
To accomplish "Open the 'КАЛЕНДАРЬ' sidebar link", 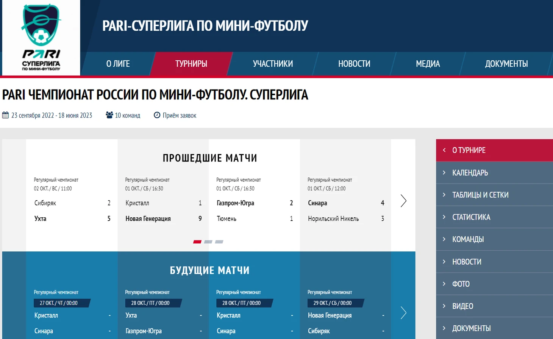I will click(470, 173).
